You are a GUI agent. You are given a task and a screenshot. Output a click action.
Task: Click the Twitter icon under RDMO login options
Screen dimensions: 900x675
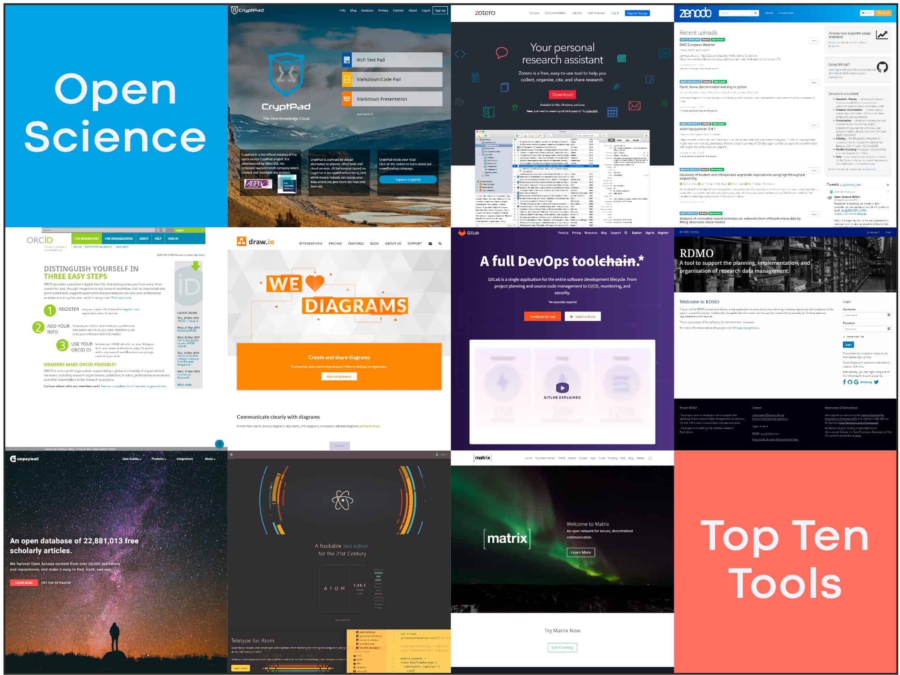pyautogui.click(x=876, y=382)
